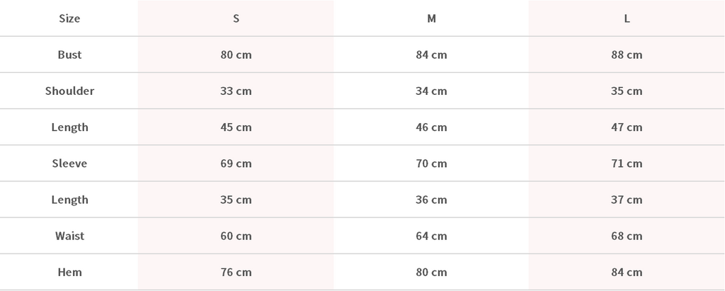Click the Hem row label
Image resolution: width=725 pixels, height=291 pixels.
tap(69, 272)
